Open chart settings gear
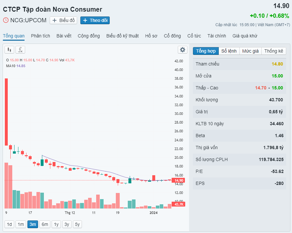Image resolution: width=292 pixels, height=233 pixels. click(x=183, y=50)
